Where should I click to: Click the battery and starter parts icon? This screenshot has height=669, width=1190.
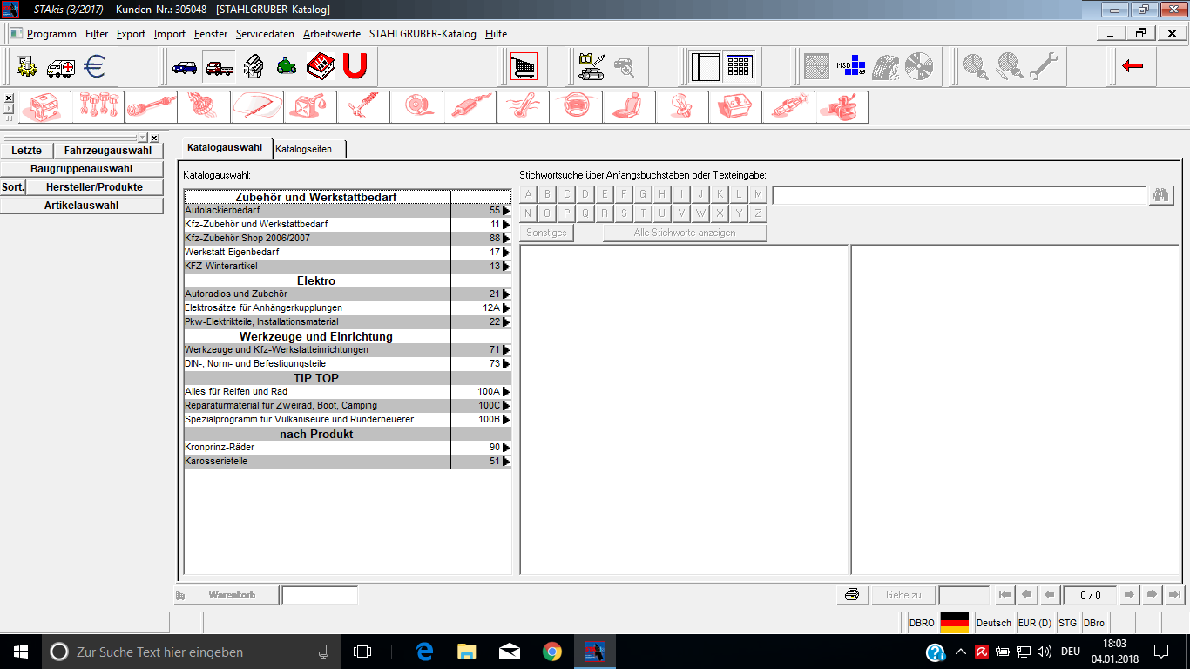(592, 66)
